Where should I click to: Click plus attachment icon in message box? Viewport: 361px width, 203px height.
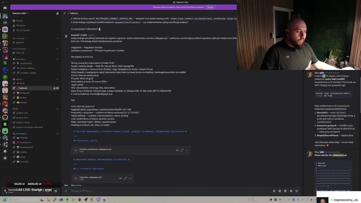coord(66,191)
